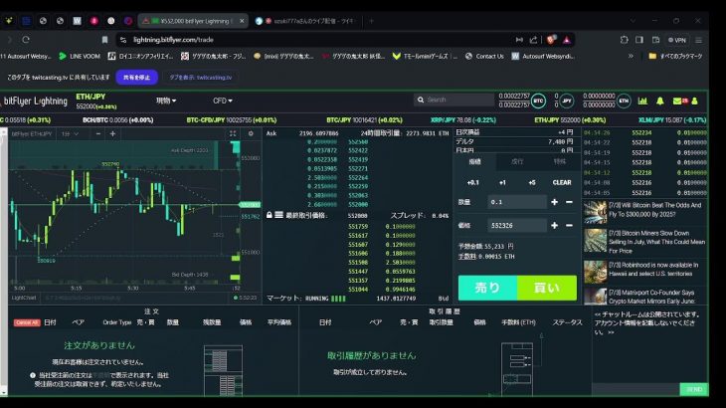Open the tab search dropdown arrow

click(633, 21)
